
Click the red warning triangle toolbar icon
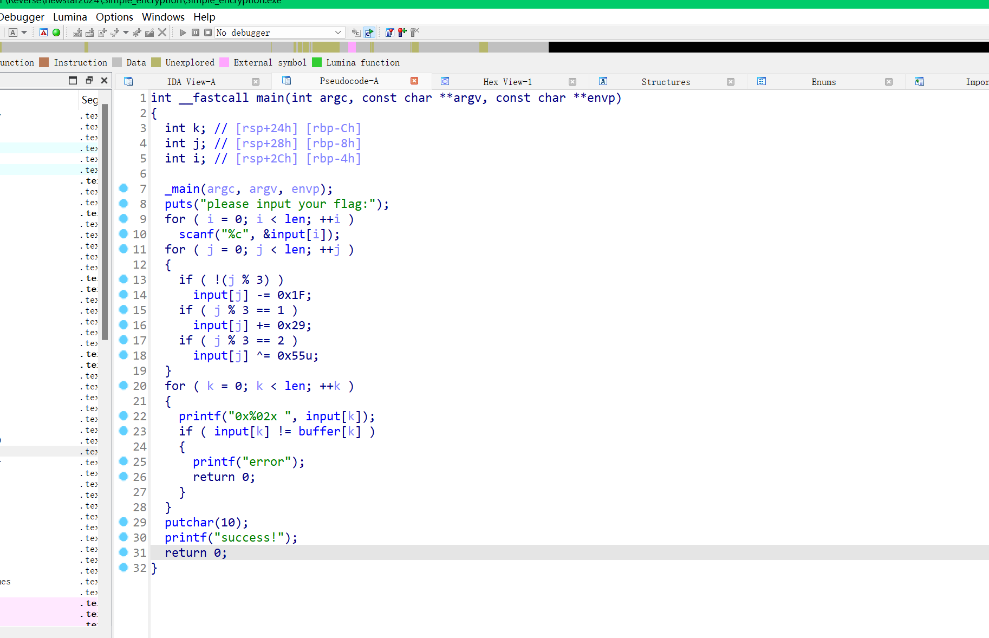pos(44,32)
